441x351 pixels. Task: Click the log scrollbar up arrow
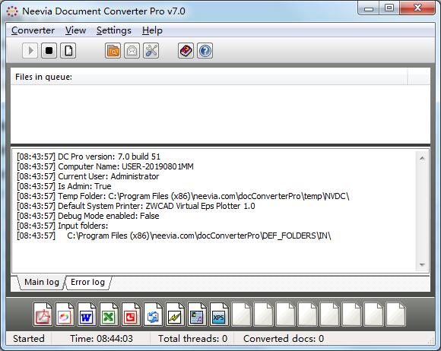pyautogui.click(x=422, y=158)
